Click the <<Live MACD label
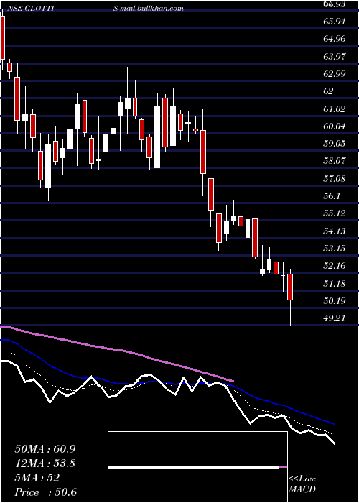 click(x=302, y=484)
